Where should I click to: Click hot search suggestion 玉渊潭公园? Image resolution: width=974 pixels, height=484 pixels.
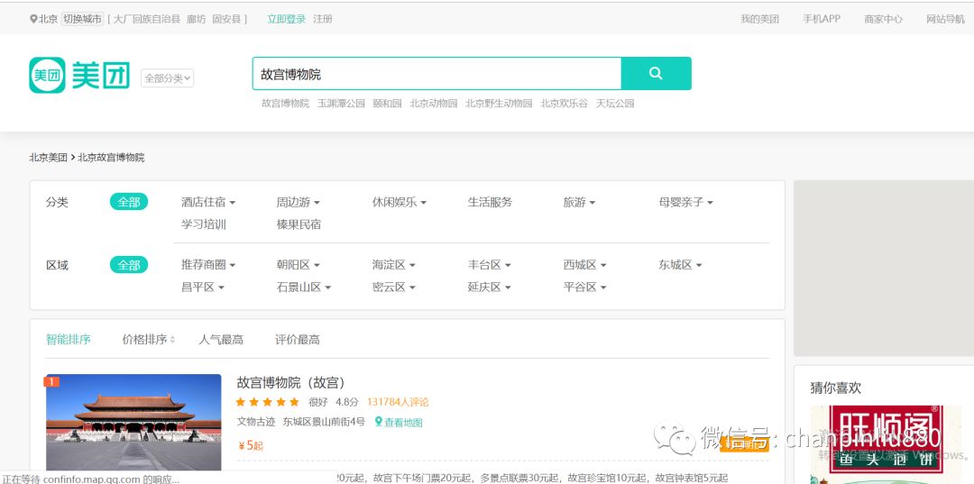pyautogui.click(x=341, y=103)
